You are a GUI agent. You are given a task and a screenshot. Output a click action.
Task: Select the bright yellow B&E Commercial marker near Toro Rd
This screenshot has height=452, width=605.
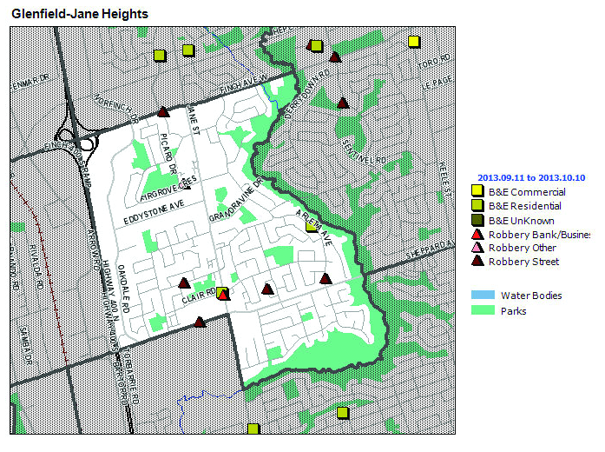414,42
